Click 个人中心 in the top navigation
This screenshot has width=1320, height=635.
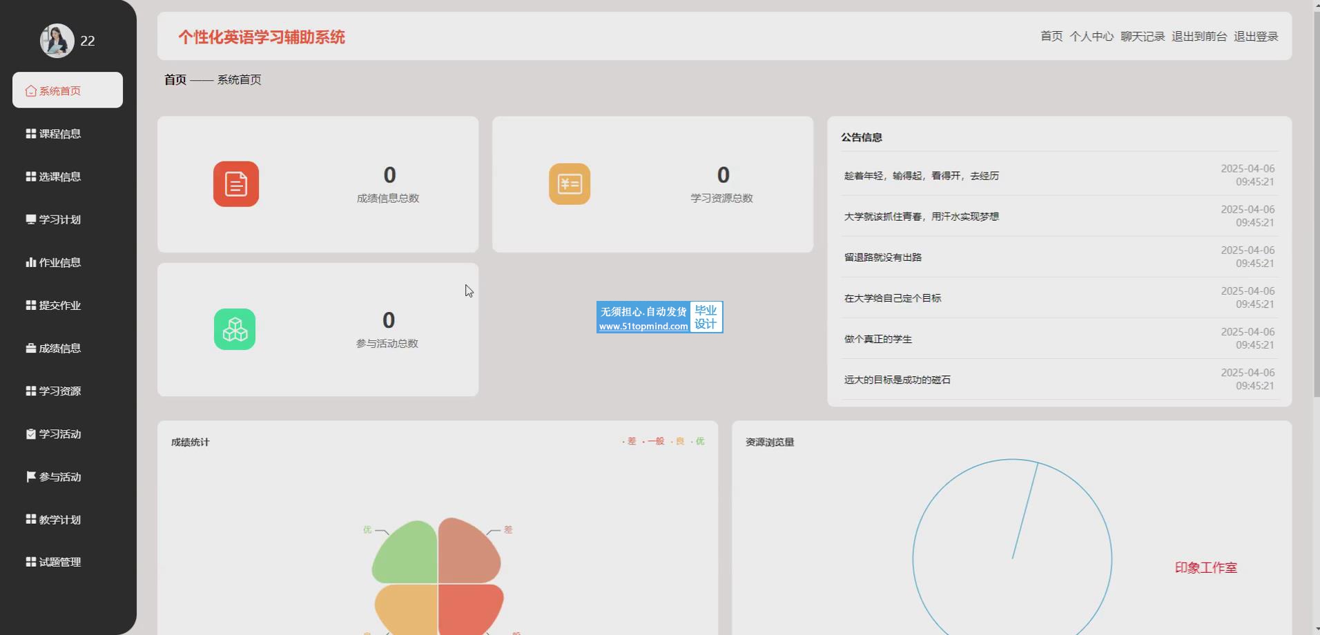point(1091,37)
